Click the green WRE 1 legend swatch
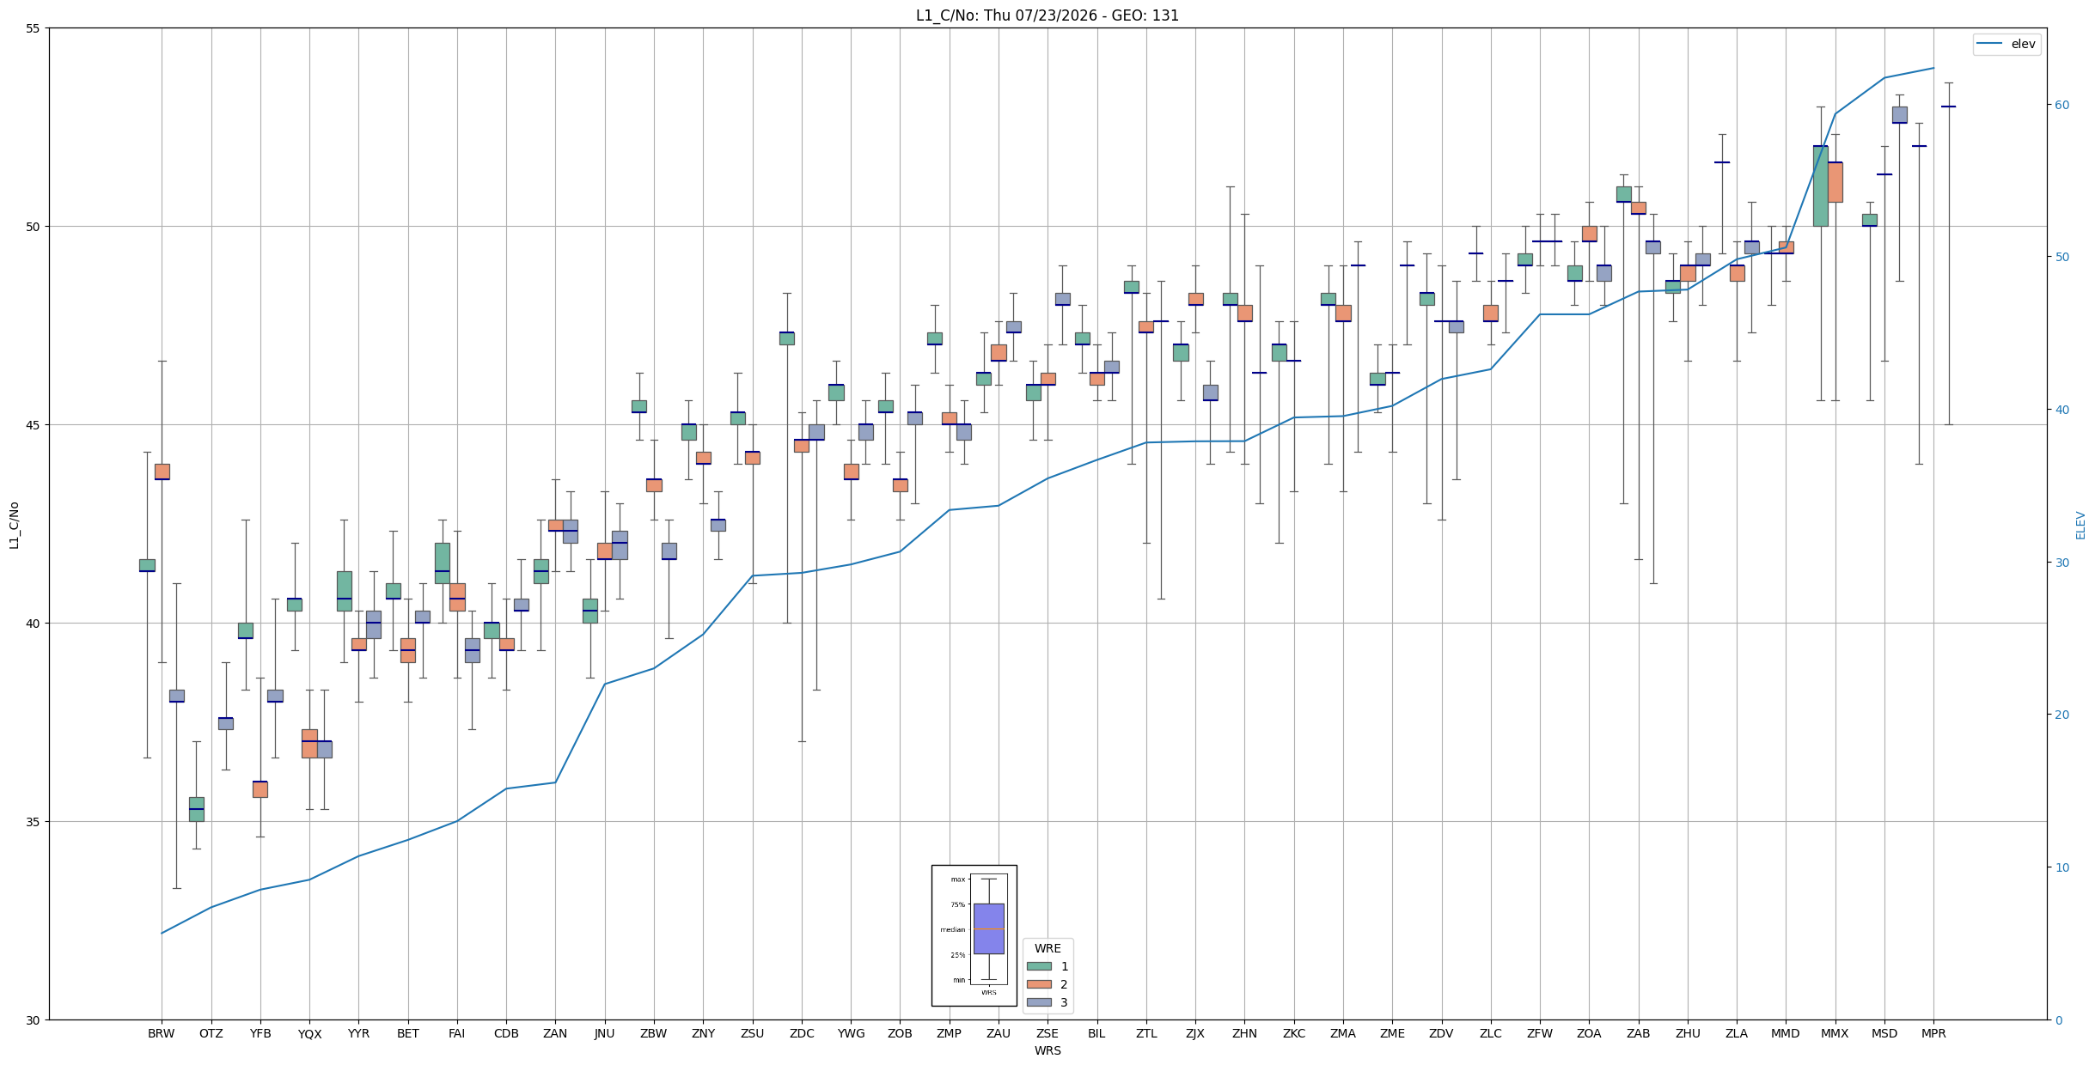 [x=1038, y=966]
